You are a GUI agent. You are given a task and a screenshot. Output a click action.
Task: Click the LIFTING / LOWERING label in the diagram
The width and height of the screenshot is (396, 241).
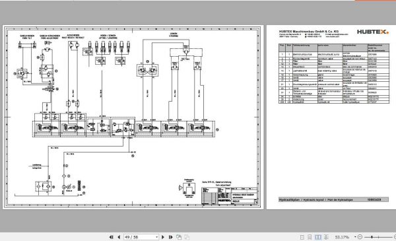pos(108,38)
